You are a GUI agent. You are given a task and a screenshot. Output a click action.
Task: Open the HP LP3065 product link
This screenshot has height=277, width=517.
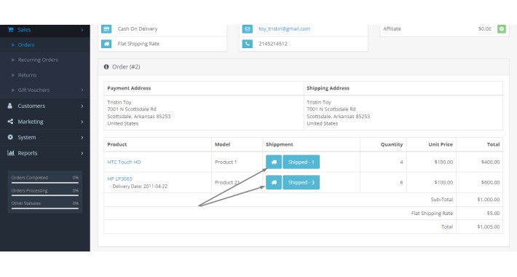coord(119,179)
